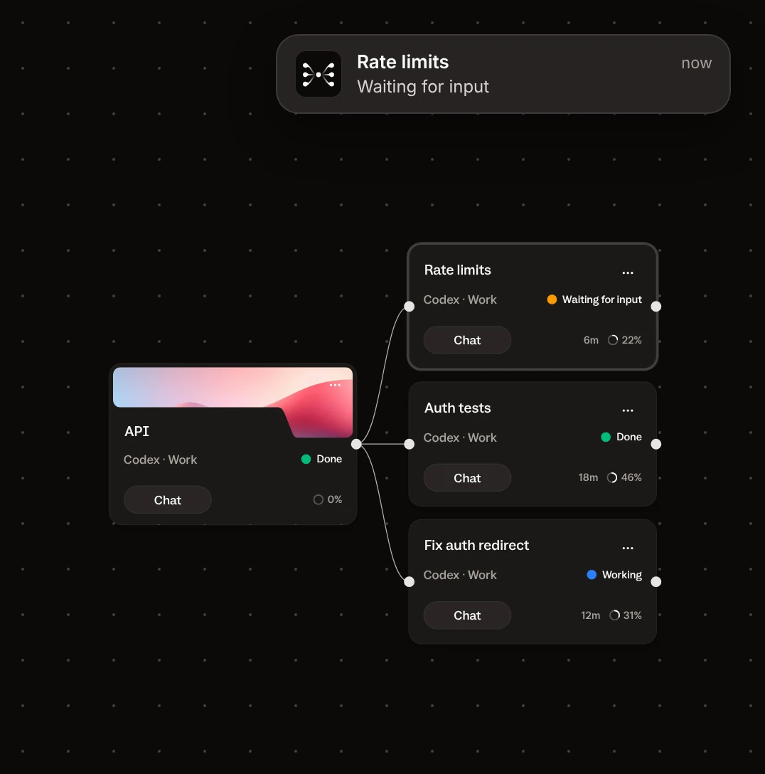Viewport: 765px width, 774px height.
Task: Click the Rate limits notification app icon
Action: pyautogui.click(x=318, y=74)
